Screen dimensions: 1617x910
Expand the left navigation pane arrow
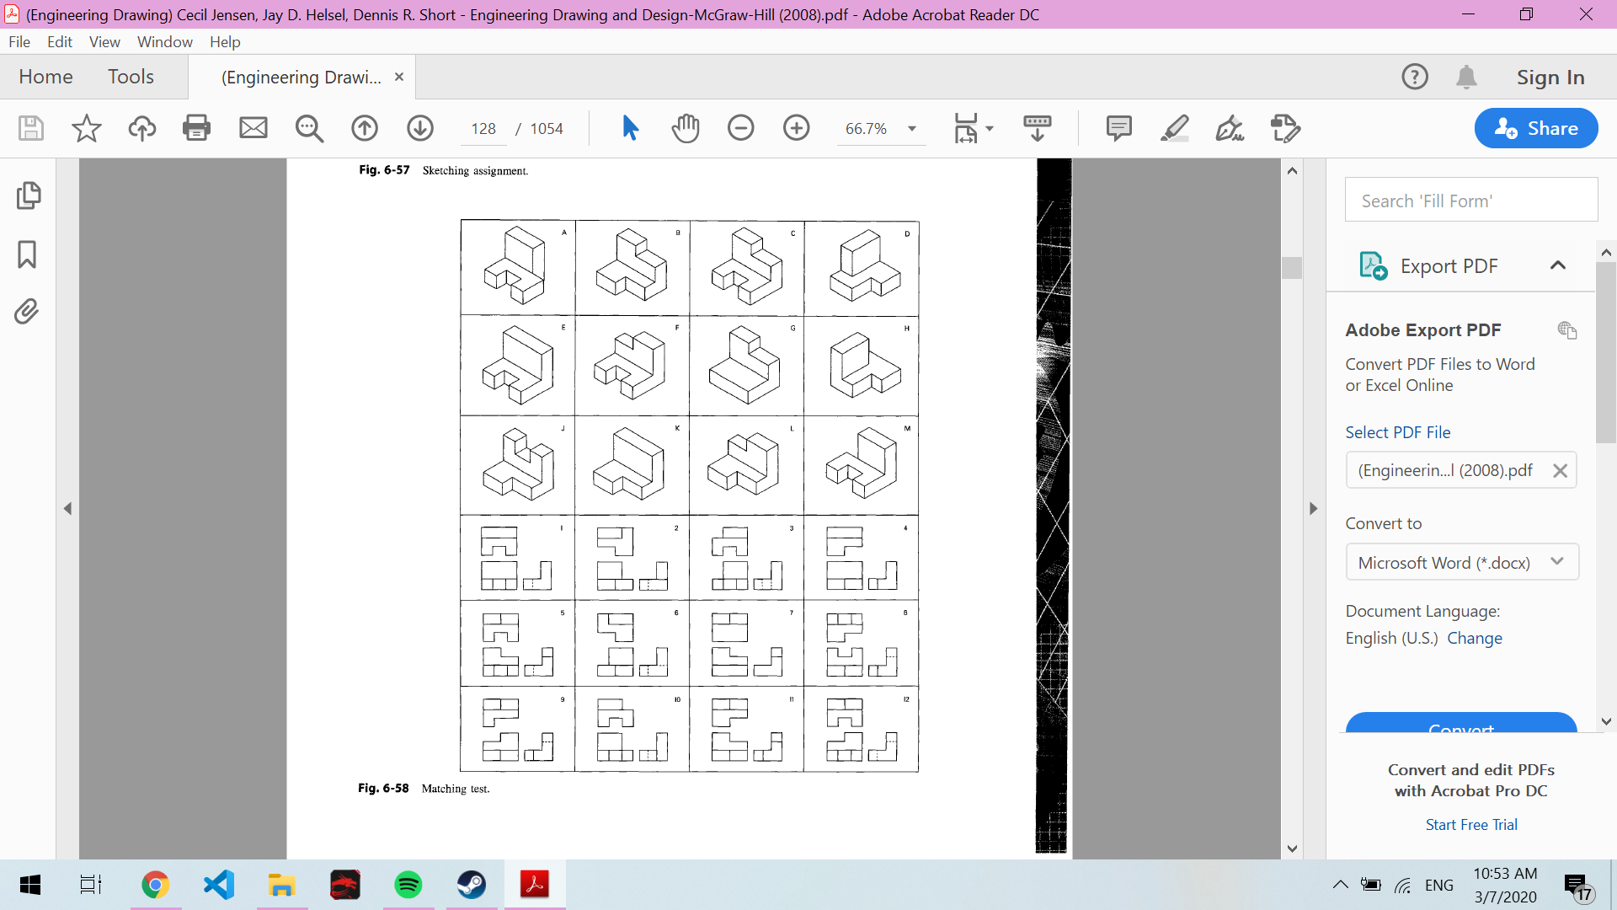pos(67,508)
